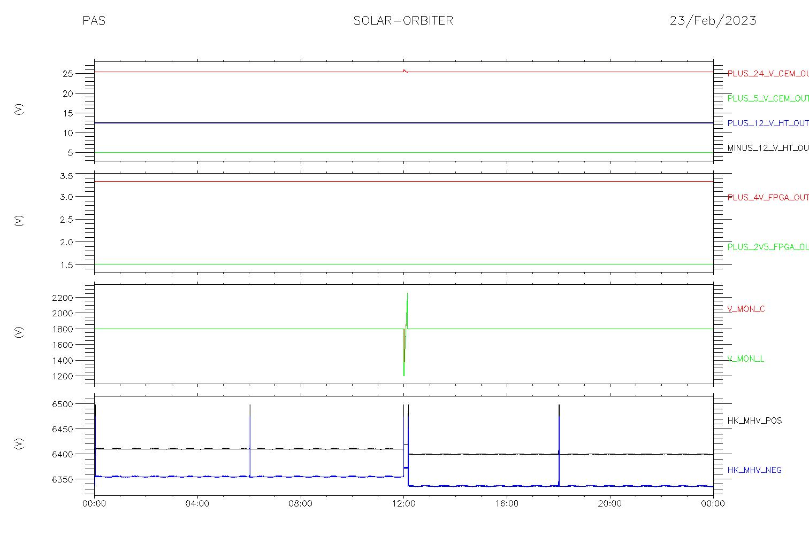
Task: Select the V_MON_C legend label
Action: (x=746, y=309)
